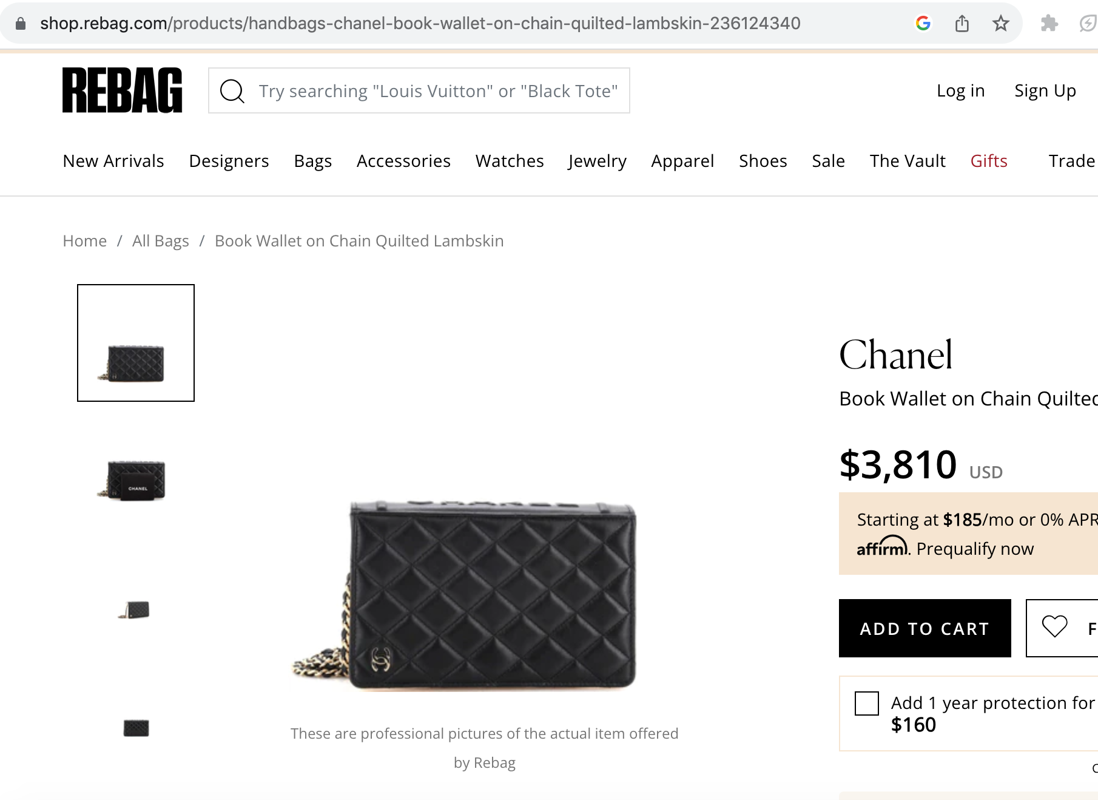Open the browser extensions puzzle icon
This screenshot has width=1098, height=800.
1049,24
